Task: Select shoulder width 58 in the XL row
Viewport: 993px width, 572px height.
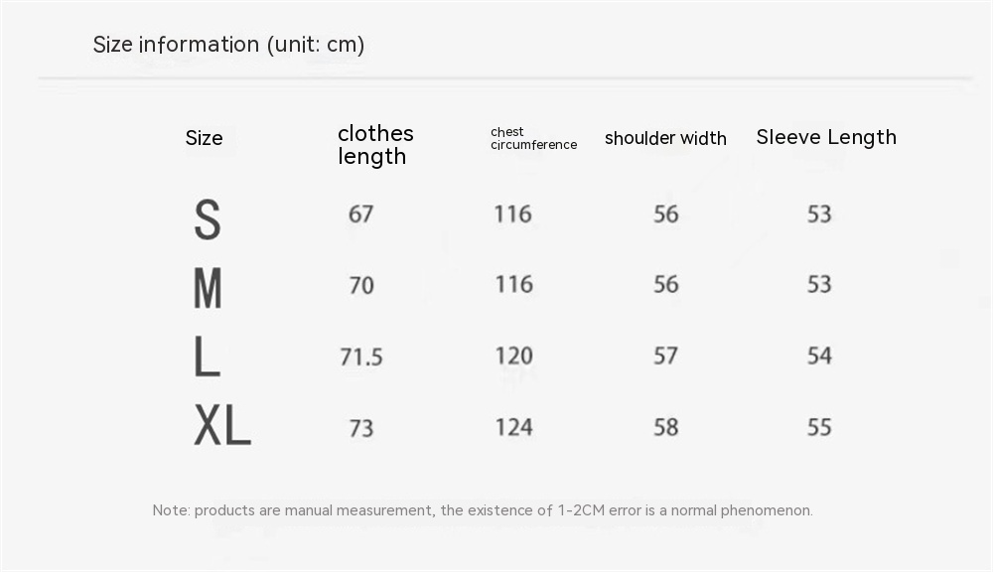Action: coord(666,427)
